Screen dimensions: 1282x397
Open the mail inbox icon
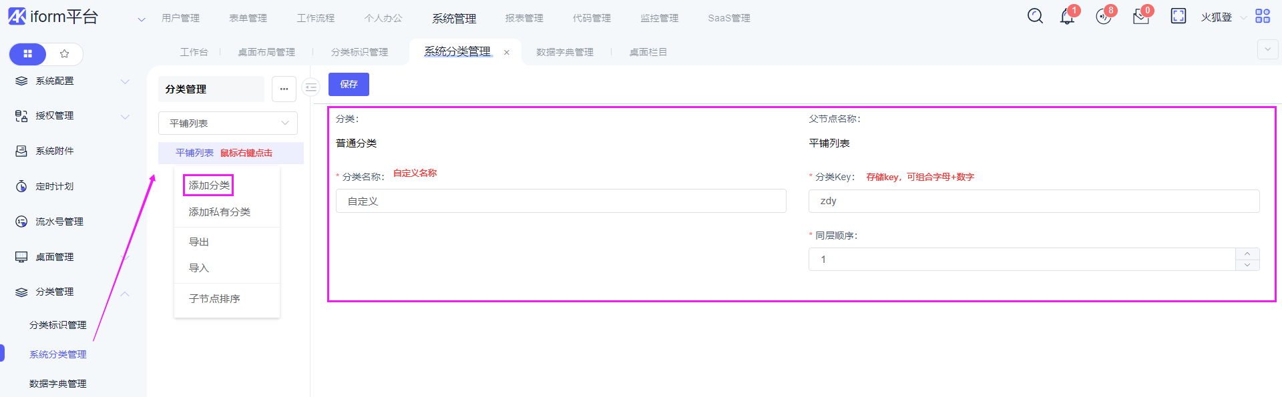[x=1140, y=17]
